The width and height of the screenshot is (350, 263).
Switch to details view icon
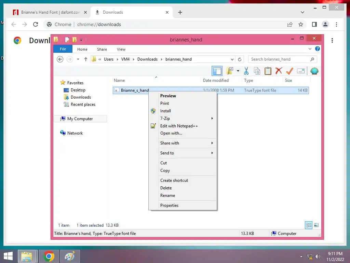tap(309, 225)
